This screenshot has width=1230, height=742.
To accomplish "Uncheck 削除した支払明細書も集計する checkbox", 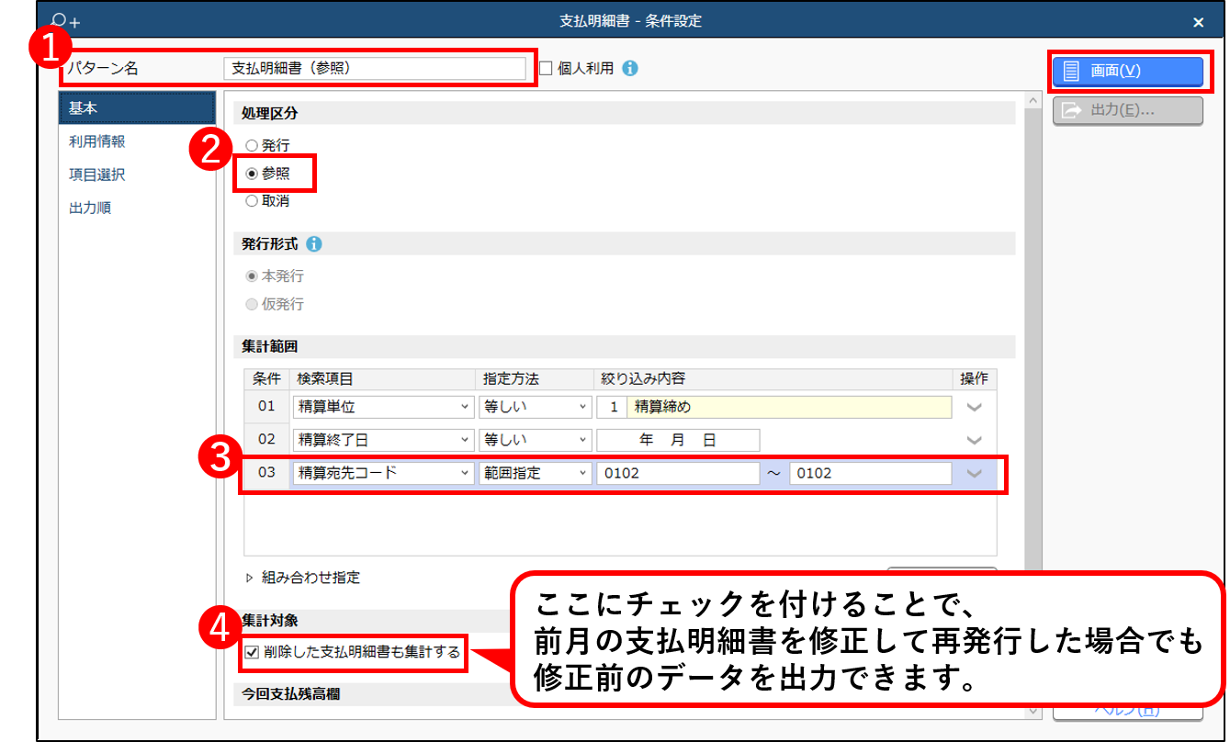I will (x=253, y=653).
